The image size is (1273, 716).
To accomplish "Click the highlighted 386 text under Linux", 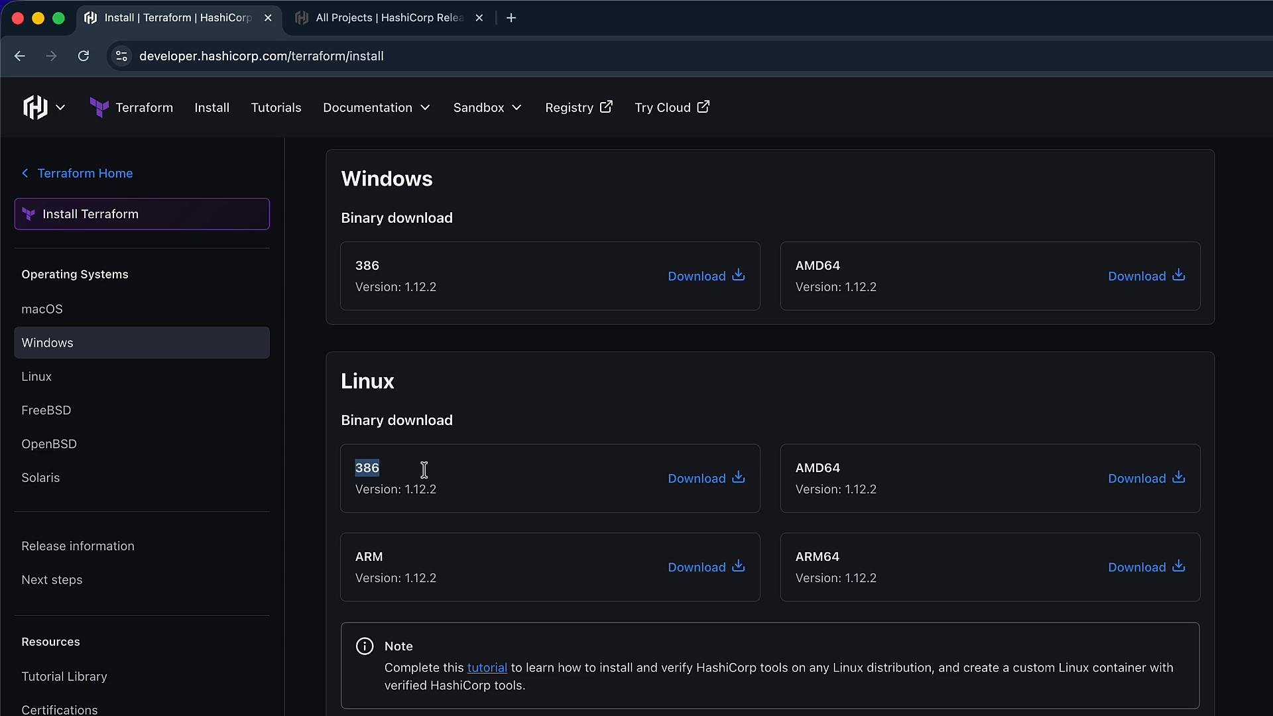I will pyautogui.click(x=367, y=468).
